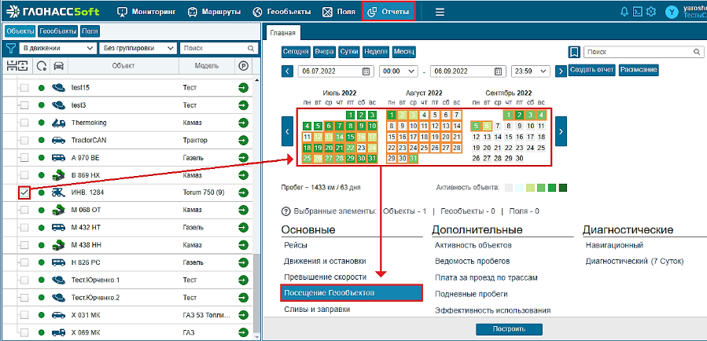The width and height of the screenshot is (707, 341).
Task: Click the Создать отчет button
Action: click(591, 71)
